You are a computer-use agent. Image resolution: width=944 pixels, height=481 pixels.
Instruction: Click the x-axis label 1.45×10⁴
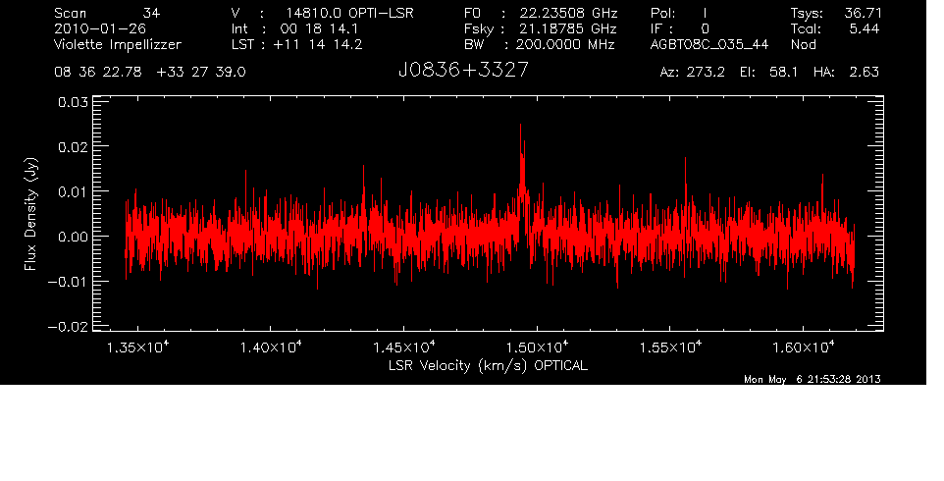point(404,347)
